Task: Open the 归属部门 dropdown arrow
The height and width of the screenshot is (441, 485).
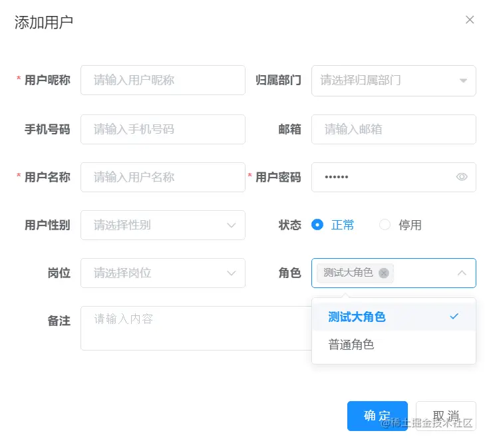Action: tap(463, 80)
